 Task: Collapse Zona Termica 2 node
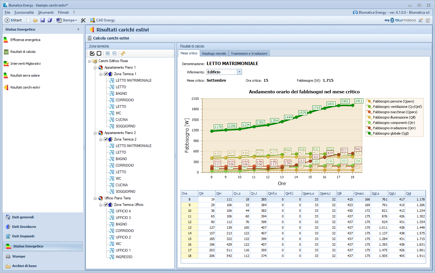[x=101, y=140]
